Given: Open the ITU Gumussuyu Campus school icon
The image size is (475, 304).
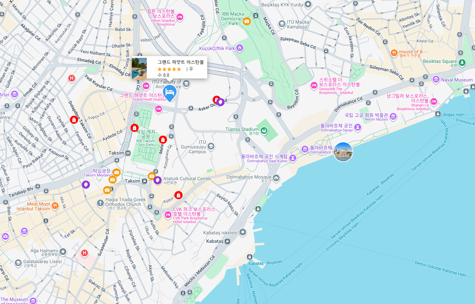Looking at the screenshot, I should point(211,146).
